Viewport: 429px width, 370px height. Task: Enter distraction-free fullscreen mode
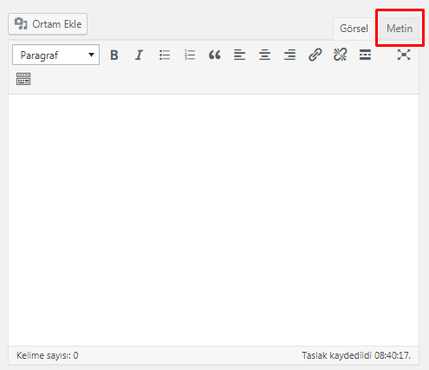click(x=404, y=55)
